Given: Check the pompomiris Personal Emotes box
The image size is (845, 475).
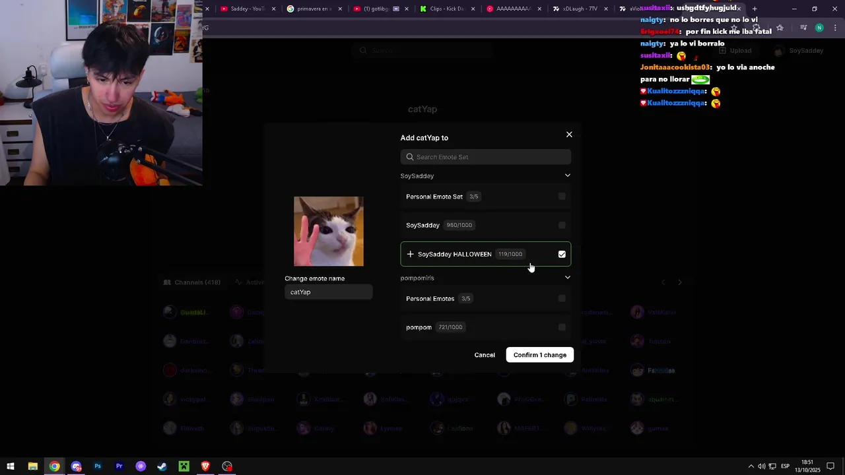Looking at the screenshot, I should 562,298.
